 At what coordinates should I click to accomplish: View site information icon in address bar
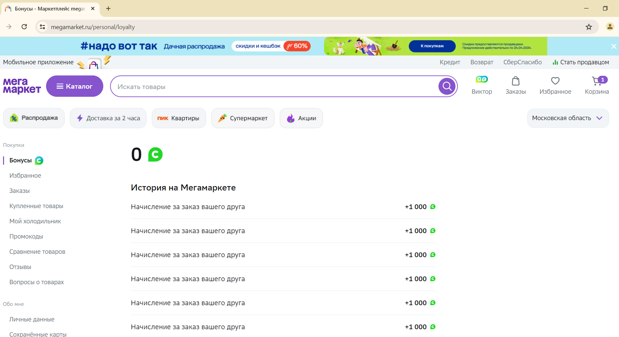(x=42, y=27)
